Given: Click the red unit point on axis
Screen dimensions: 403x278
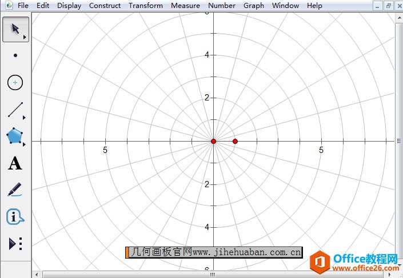Looking at the screenshot, I should (x=235, y=141).
